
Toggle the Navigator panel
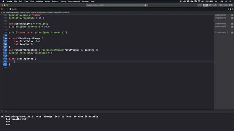(x=221, y=5)
